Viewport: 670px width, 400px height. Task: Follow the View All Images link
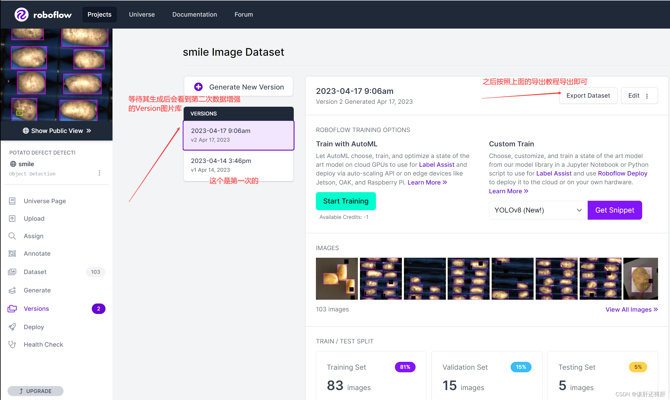(631, 309)
